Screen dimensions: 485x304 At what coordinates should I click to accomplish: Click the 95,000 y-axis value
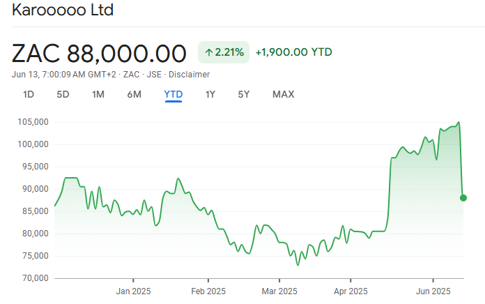(36, 167)
